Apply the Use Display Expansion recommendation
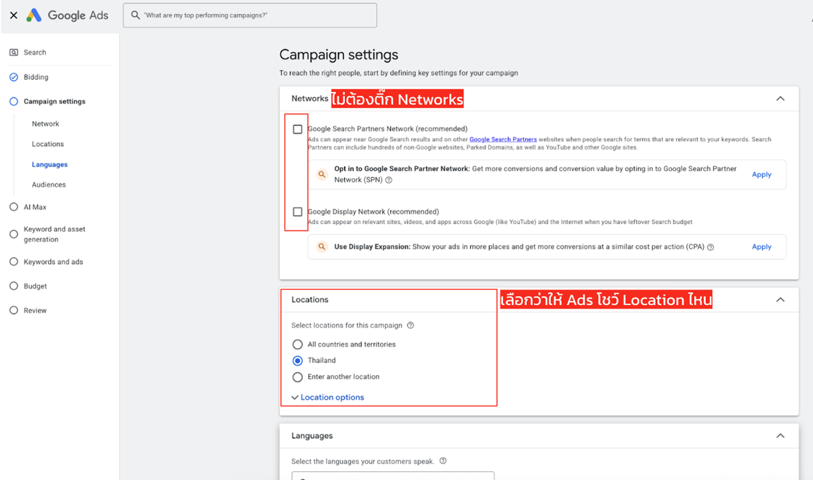 pyautogui.click(x=762, y=247)
